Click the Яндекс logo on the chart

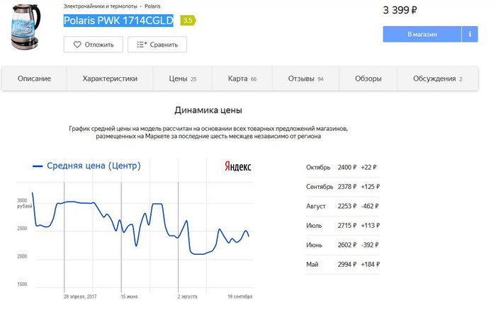coord(237,166)
